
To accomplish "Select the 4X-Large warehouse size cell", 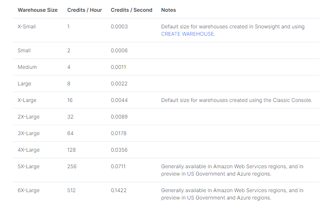I will (28, 150).
